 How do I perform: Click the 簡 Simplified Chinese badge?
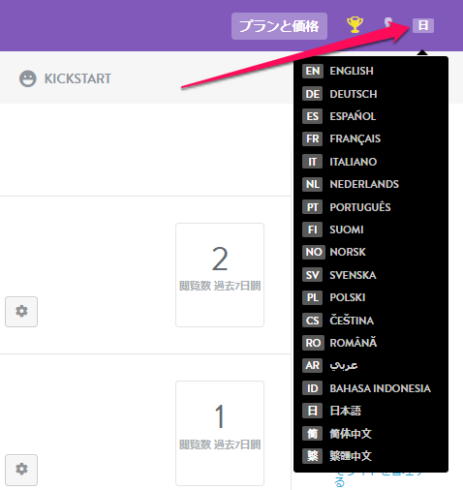coord(312,434)
